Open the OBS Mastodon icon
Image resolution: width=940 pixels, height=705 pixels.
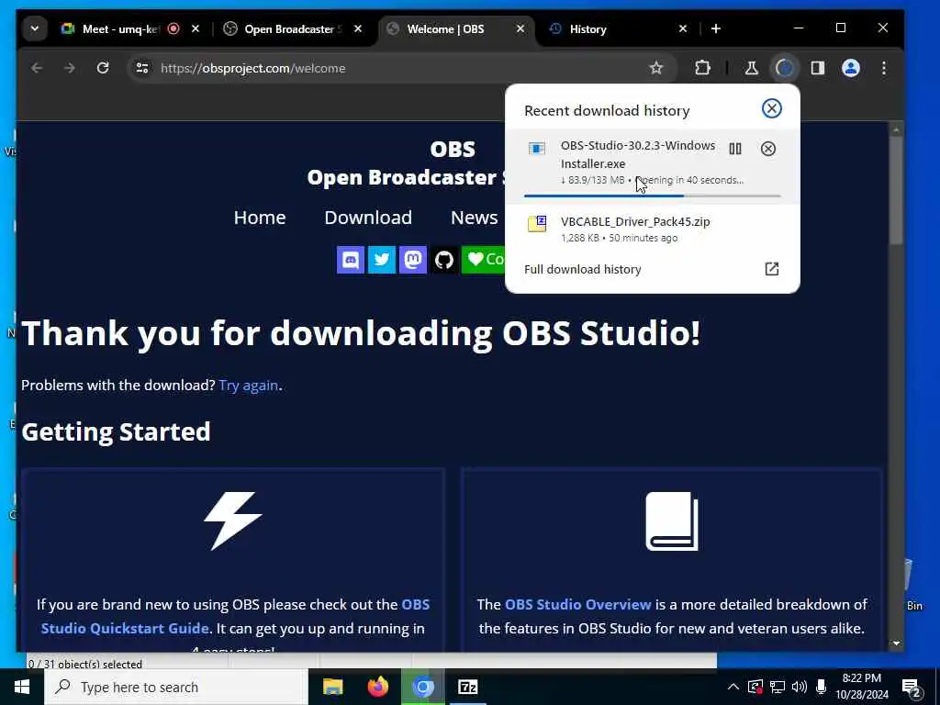(x=413, y=260)
